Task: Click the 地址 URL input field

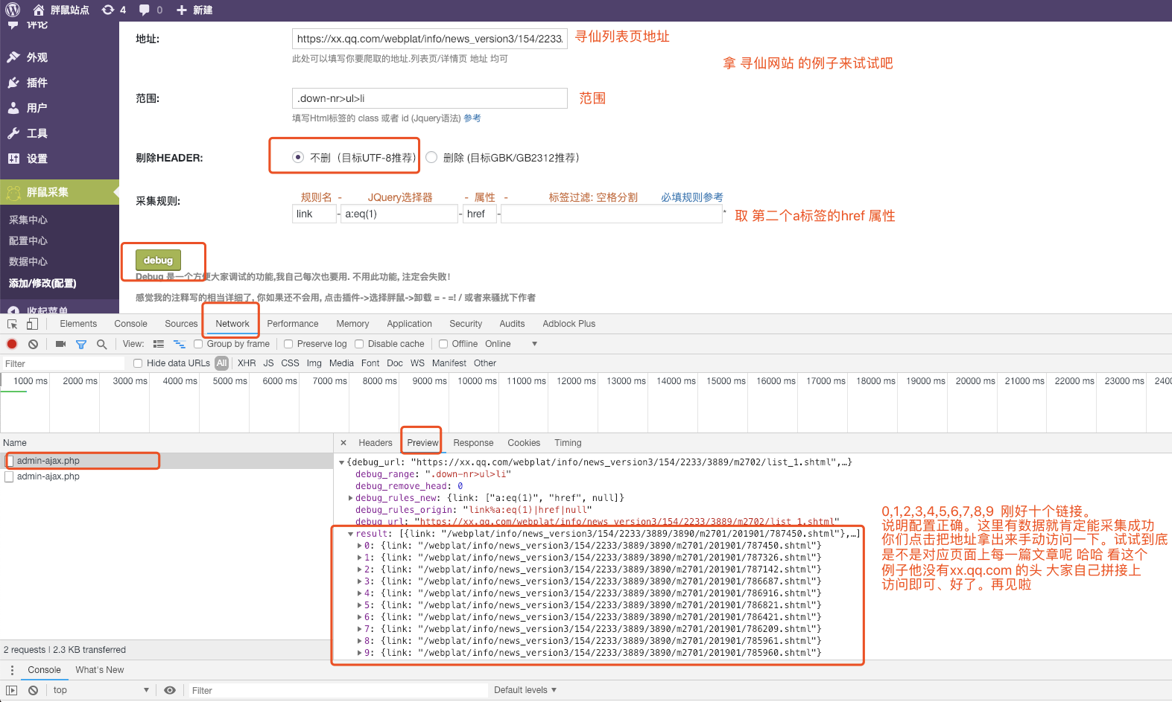Action: (430, 39)
